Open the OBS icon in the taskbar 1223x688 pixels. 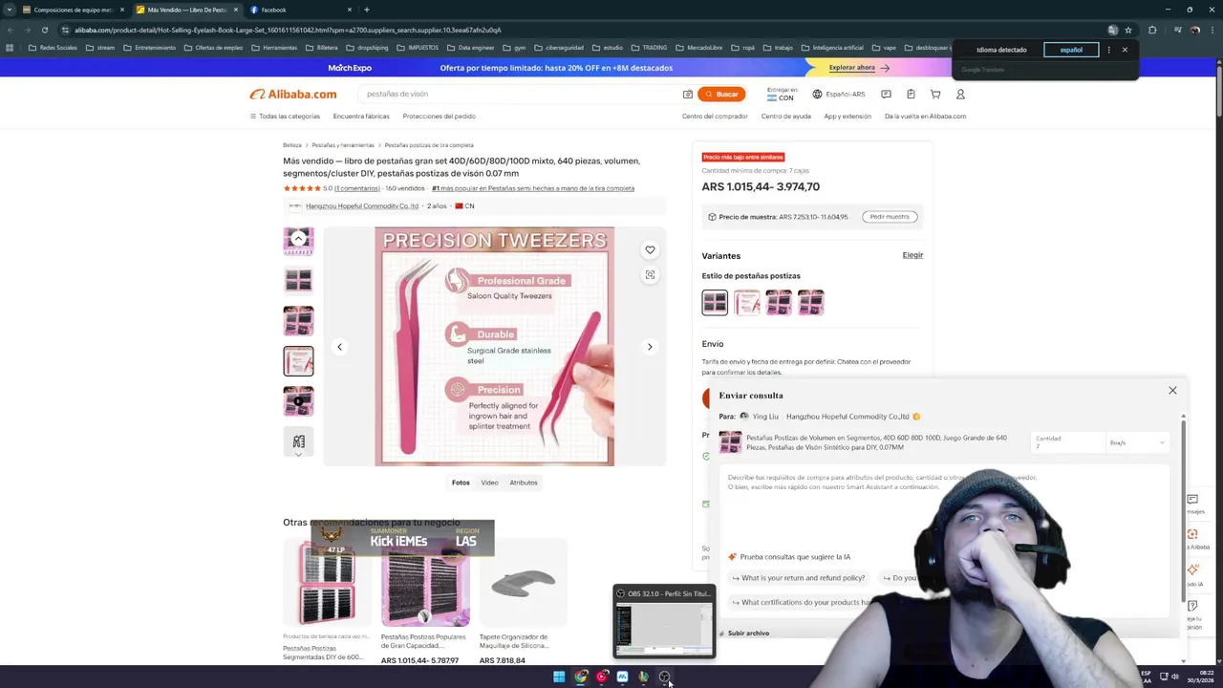click(665, 677)
